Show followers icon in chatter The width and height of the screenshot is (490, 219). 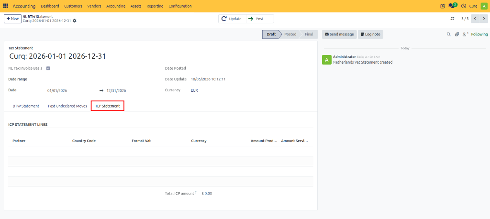[x=465, y=34]
